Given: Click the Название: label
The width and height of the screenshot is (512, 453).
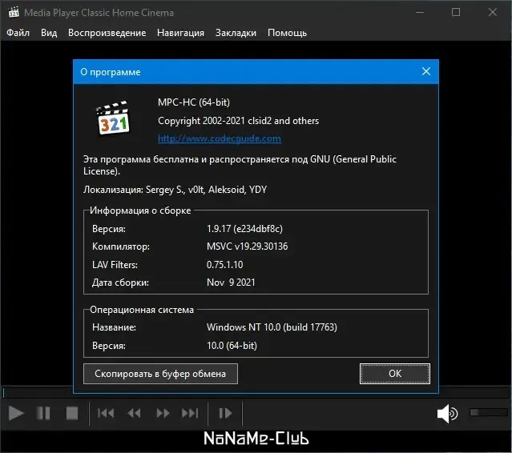Looking at the screenshot, I should click(115, 327).
